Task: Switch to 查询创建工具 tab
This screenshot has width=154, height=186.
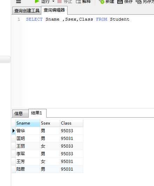Action: coord(27,11)
